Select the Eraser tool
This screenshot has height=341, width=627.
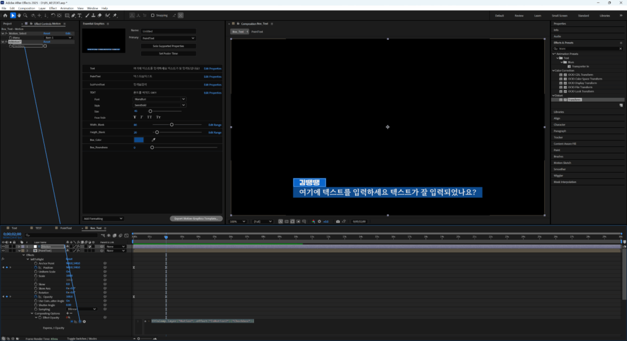coord(100,15)
